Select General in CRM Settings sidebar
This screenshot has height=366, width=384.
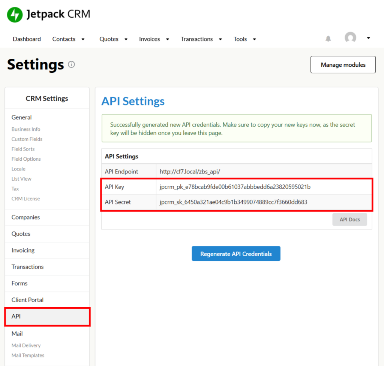pyautogui.click(x=21, y=117)
